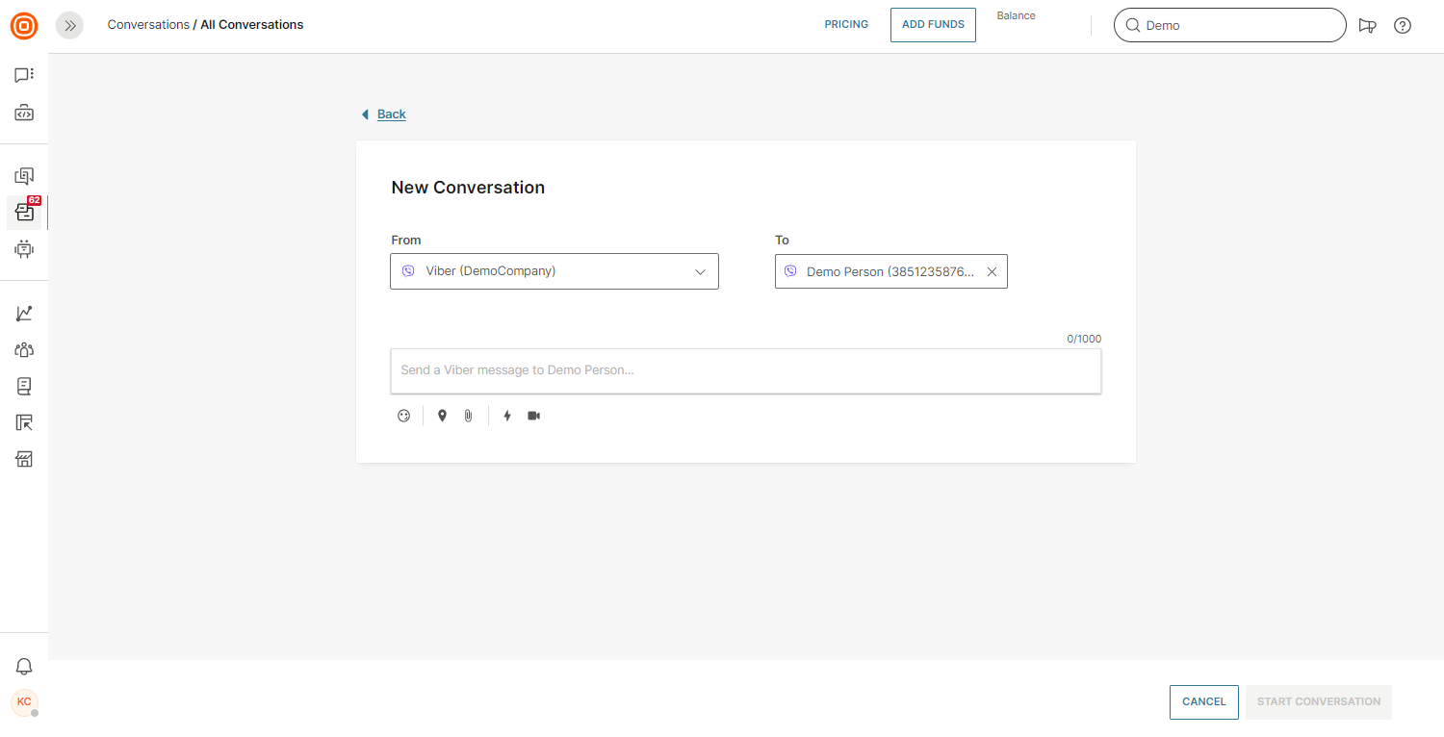Click the attachment paperclip icon
This screenshot has width=1444, height=737.
(468, 416)
